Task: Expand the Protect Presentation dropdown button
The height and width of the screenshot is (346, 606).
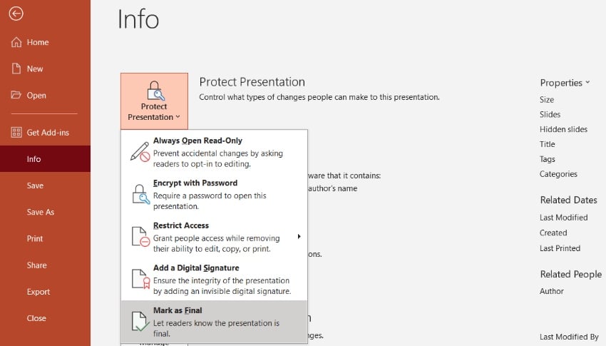Action: (154, 100)
